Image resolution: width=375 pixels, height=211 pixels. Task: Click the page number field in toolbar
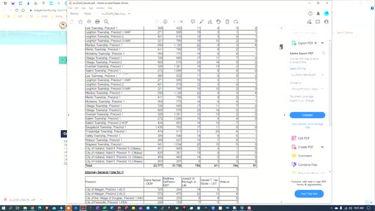click(x=174, y=22)
